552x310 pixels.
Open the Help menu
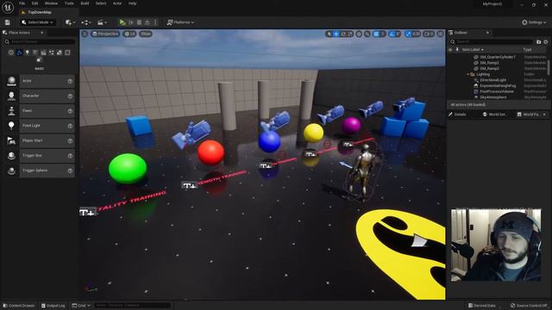pyautogui.click(x=132, y=3)
